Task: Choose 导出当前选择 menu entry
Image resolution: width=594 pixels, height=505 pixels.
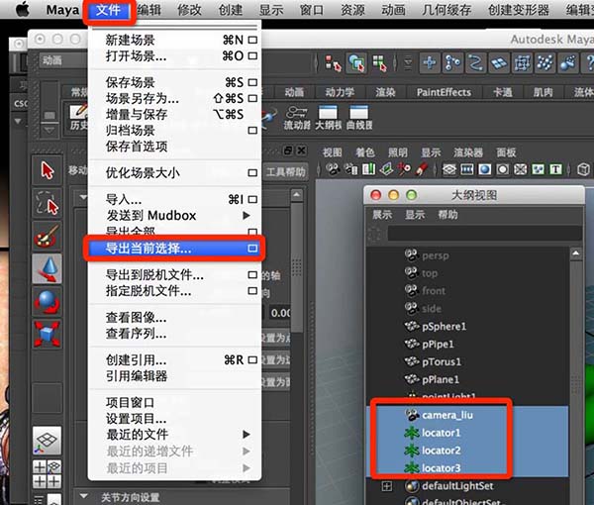Action: coord(174,249)
